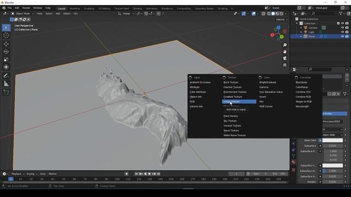This screenshot has height=197, width=351.
Task: Select the Select Box tool
Action: pos(6,28)
